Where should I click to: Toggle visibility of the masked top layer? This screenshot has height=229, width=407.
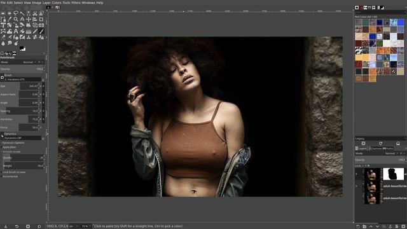[357, 174]
